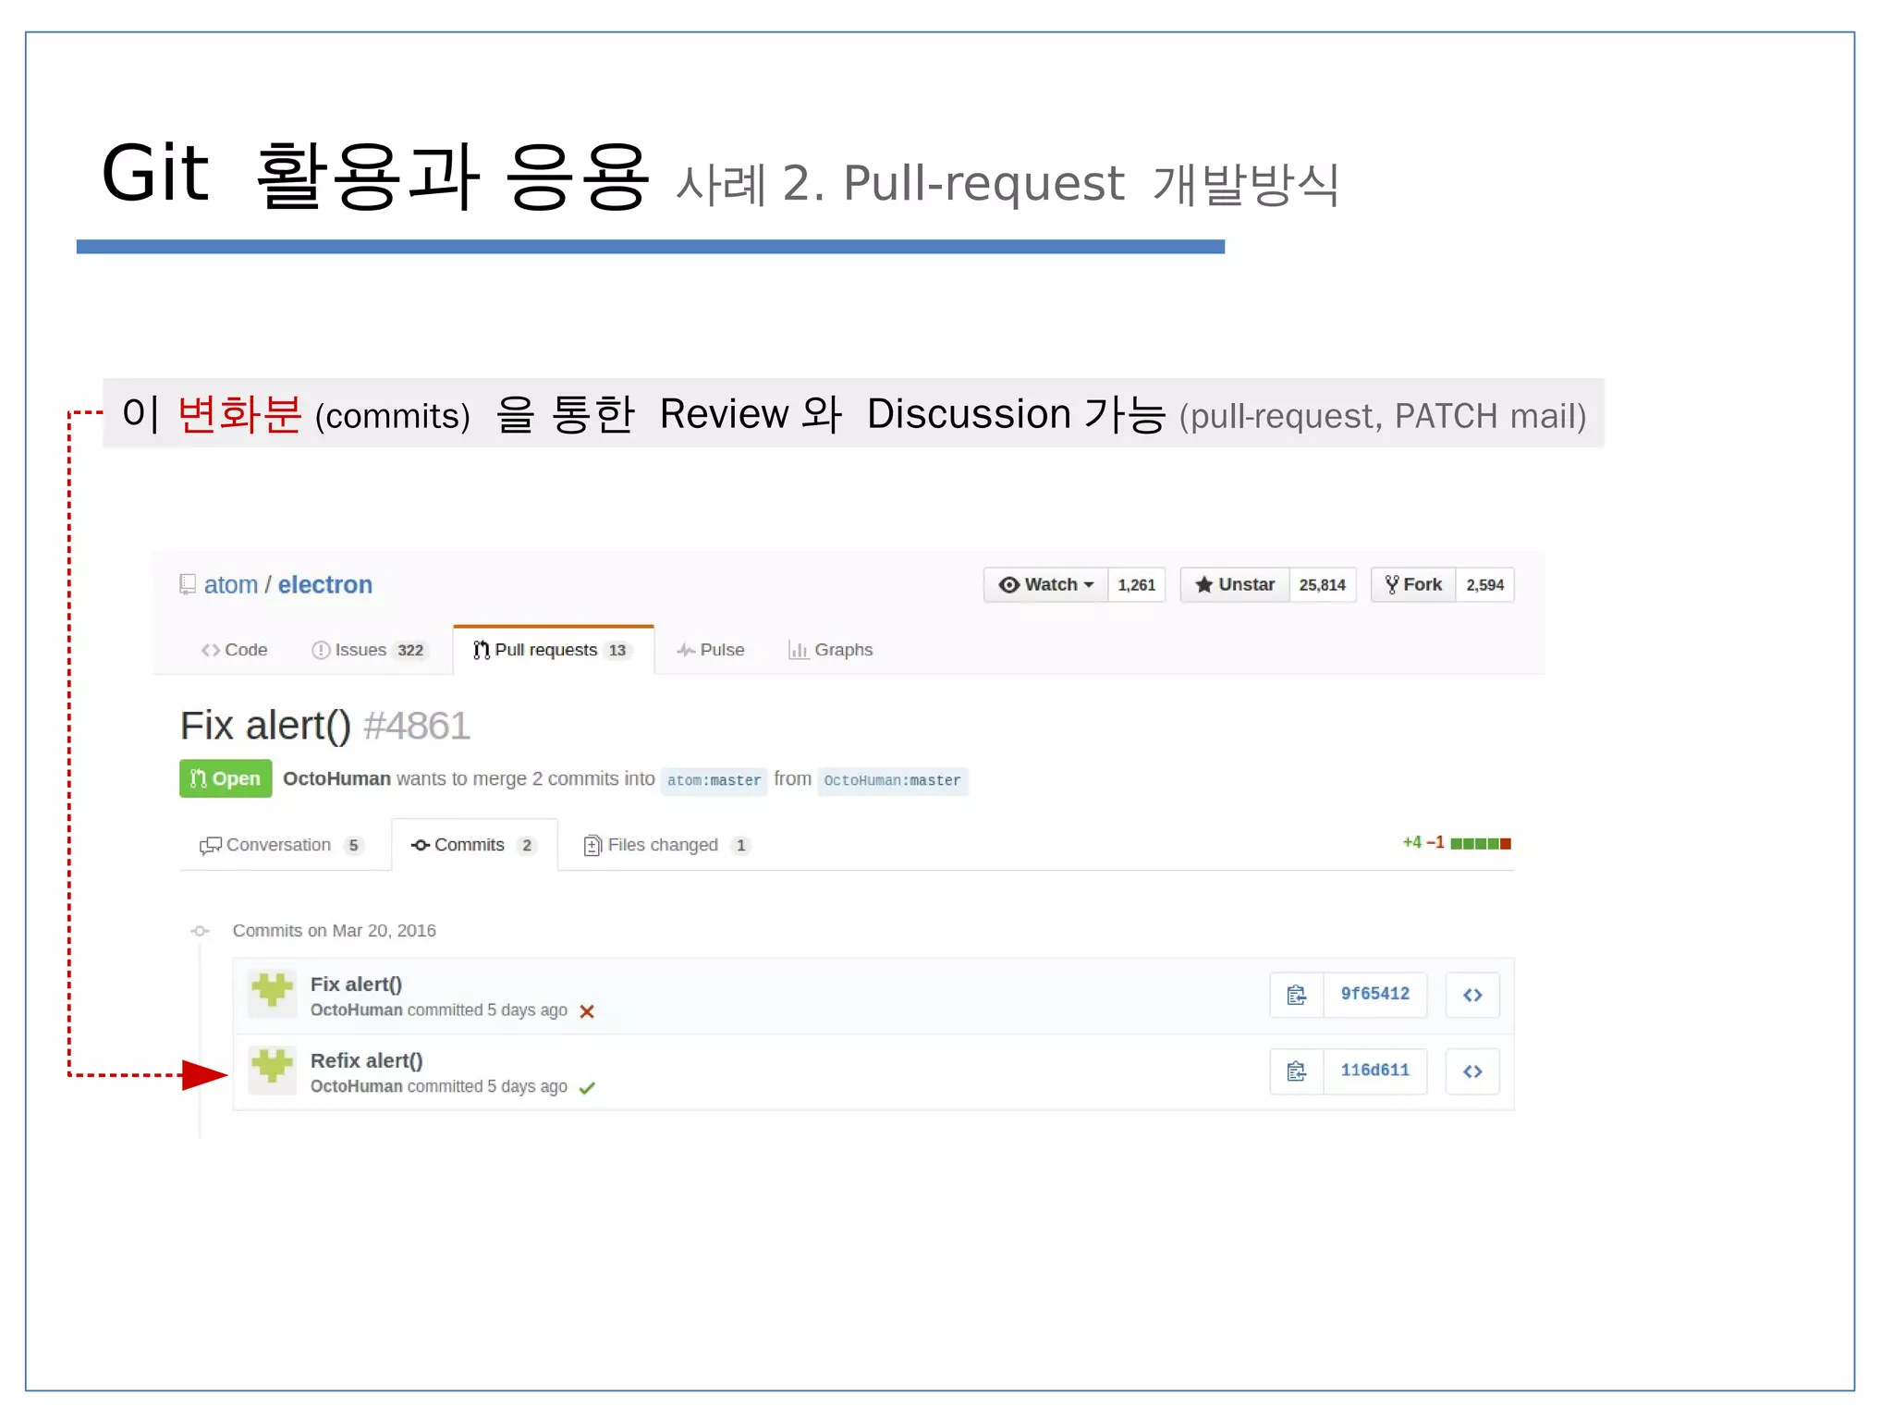Click the Pull requests count badge 13

[x=617, y=651]
